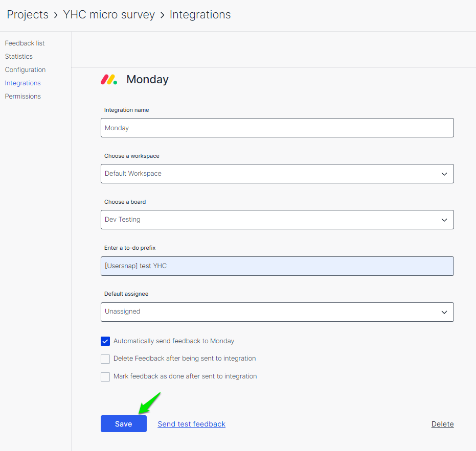Expand Default Workspace chevron arrow

[x=444, y=174]
